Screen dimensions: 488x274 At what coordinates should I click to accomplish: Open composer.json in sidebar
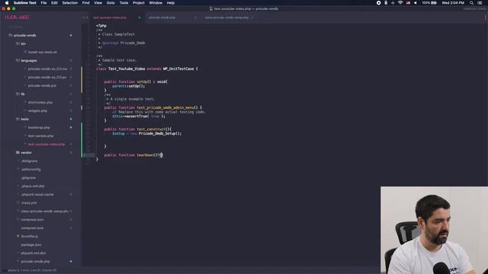32,220
